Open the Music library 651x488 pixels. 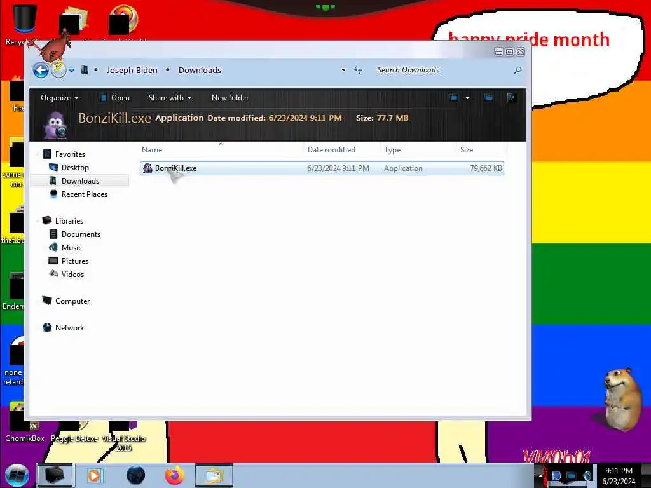(71, 247)
